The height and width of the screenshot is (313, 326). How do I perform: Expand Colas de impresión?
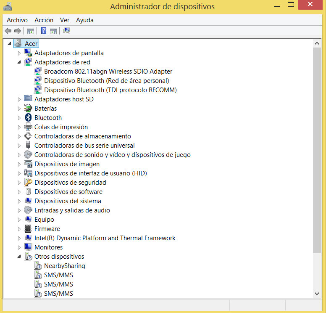pos(19,127)
